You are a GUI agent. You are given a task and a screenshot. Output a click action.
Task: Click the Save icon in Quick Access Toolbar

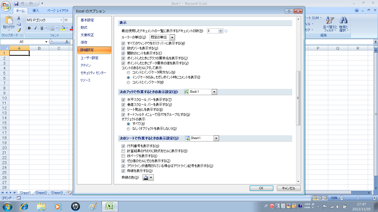(16, 4)
